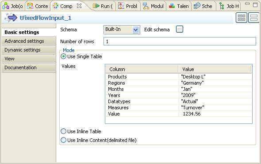
Task: Open Advanced settings section
Action: click(x=29, y=41)
